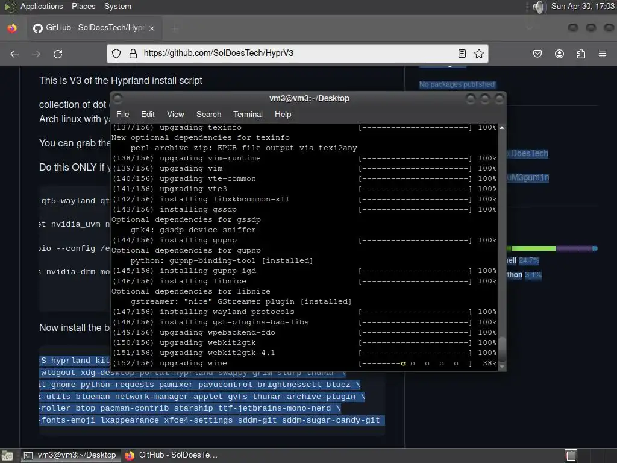Click heading This is V3 of the Hyprland
This screenshot has width=617, height=463.
click(x=121, y=80)
